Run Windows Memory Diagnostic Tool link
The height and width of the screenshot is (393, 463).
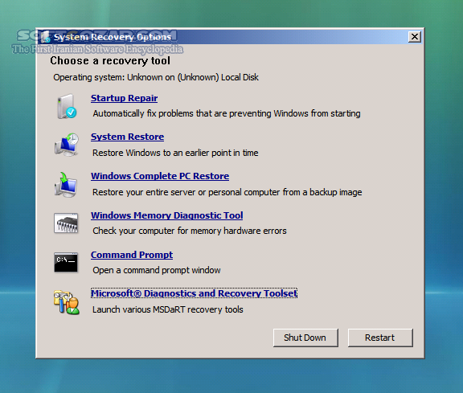167,215
